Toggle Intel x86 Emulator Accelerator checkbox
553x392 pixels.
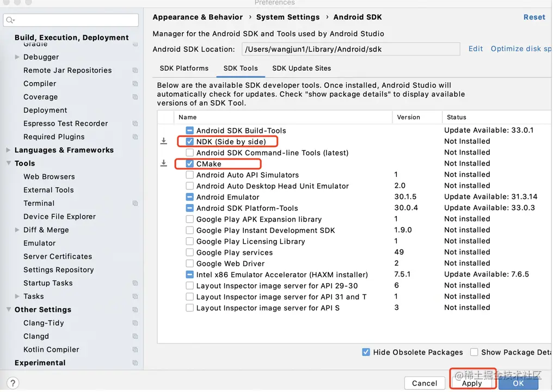coord(190,274)
